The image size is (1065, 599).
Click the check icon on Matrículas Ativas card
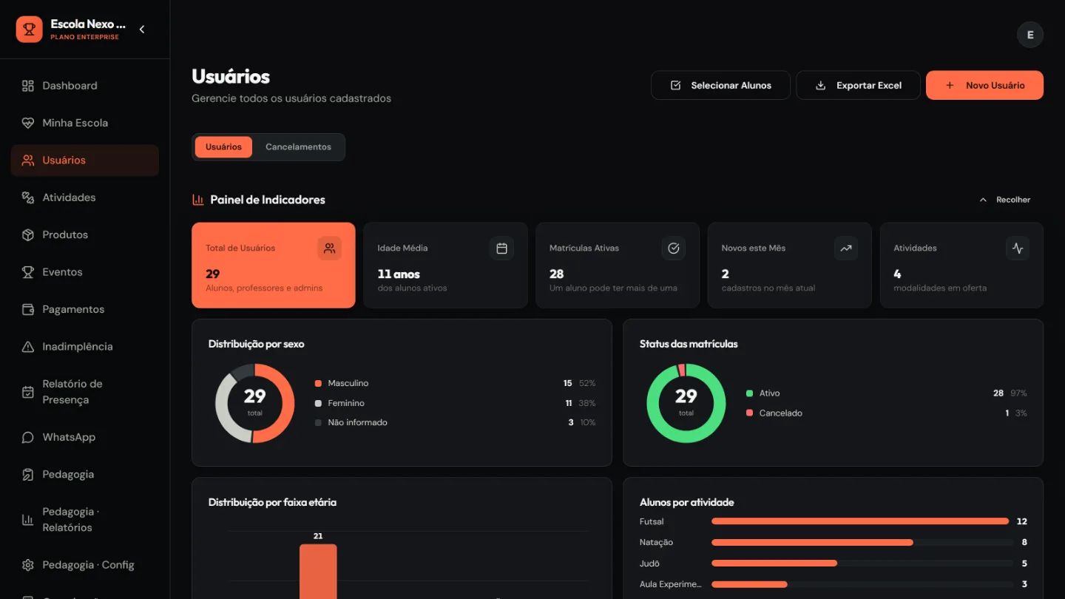tap(674, 248)
